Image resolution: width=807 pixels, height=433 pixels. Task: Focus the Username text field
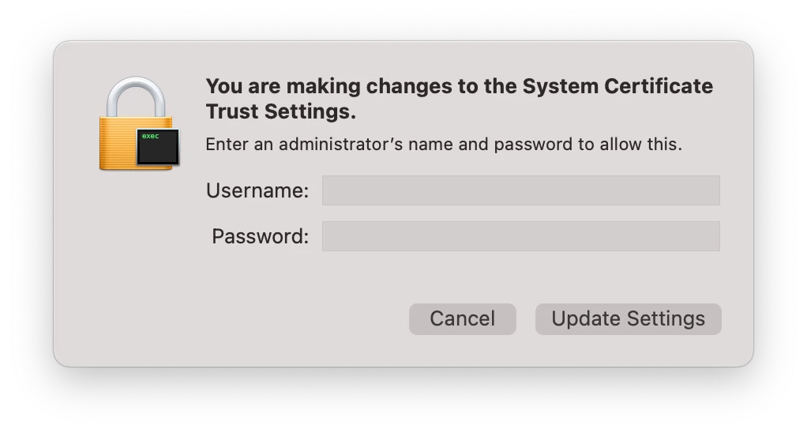[521, 190]
